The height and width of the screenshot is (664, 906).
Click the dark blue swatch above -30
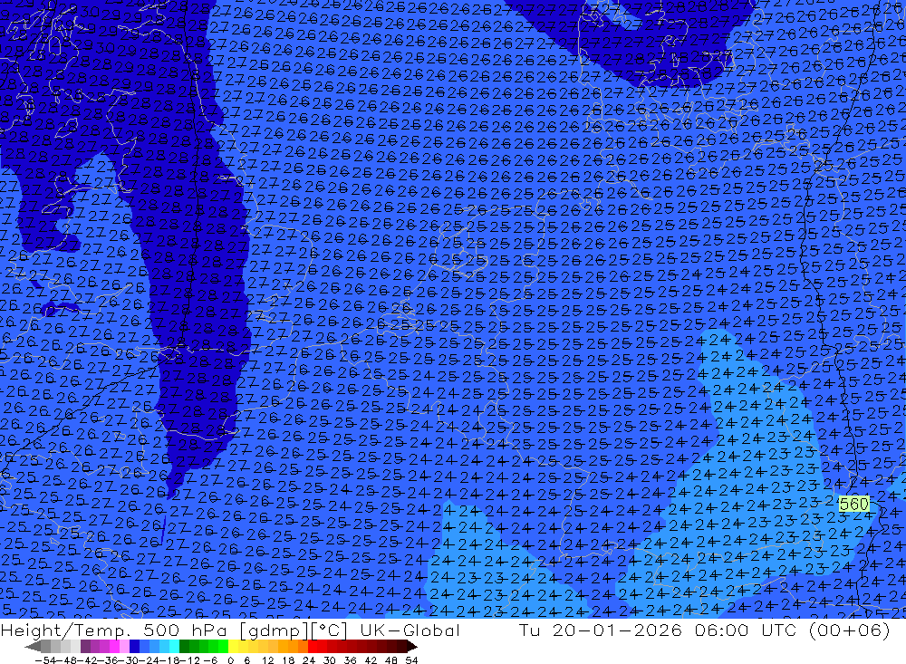click(134, 646)
